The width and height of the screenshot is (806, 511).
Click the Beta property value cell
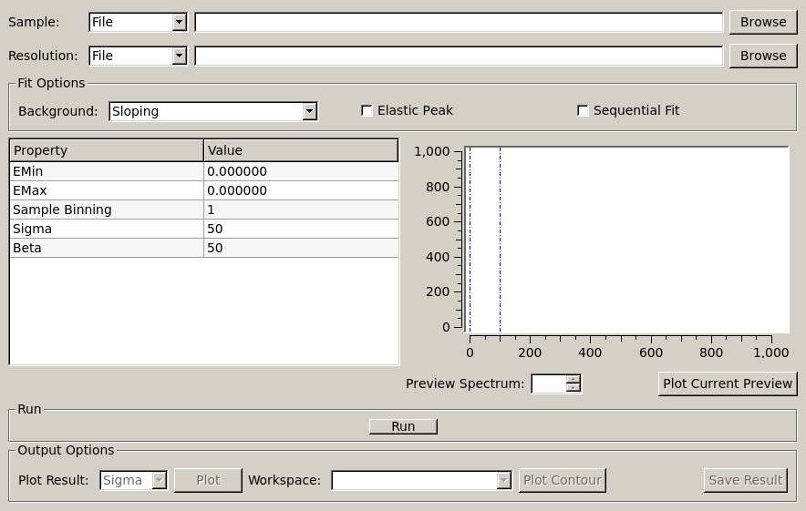(x=301, y=248)
